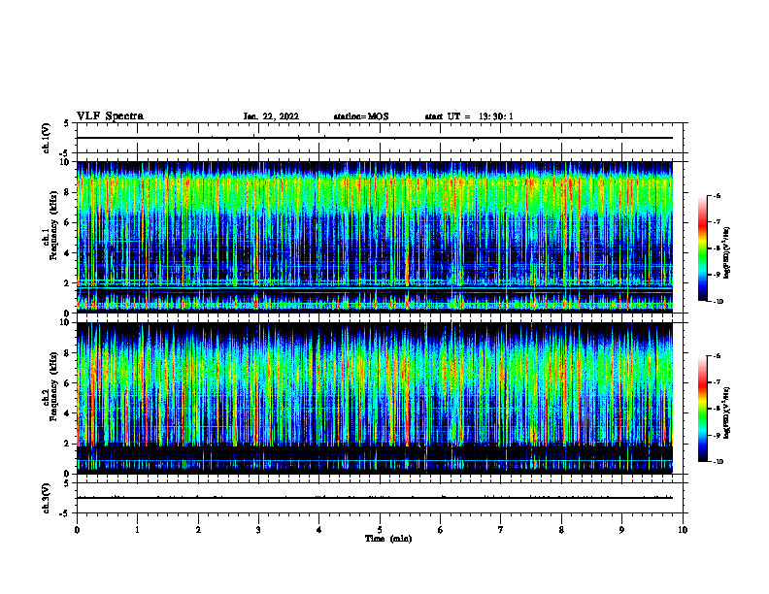The image size is (769, 594).
Task: Click the time axis tick label "6"
Action: [x=441, y=530]
